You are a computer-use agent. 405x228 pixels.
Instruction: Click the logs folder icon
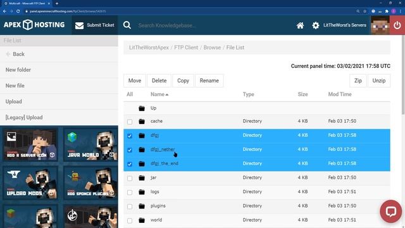[x=142, y=192]
